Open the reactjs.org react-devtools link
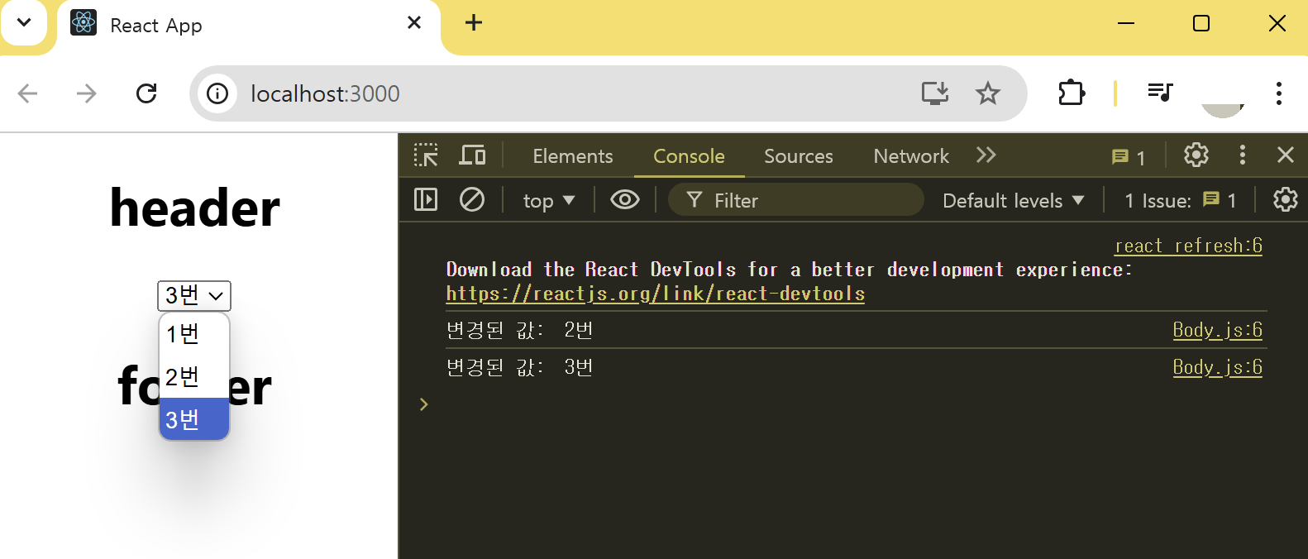 pos(656,294)
